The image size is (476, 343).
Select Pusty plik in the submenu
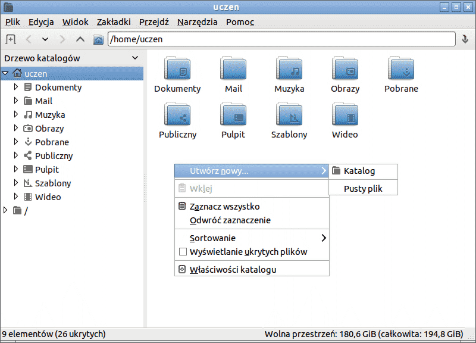(x=363, y=189)
